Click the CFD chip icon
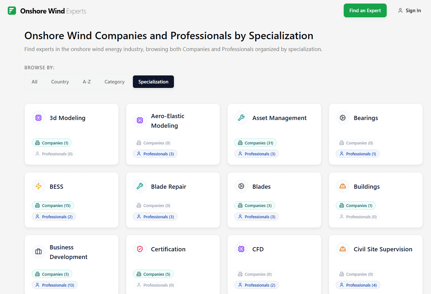Viewport: 431px width, 294px height. click(x=241, y=249)
